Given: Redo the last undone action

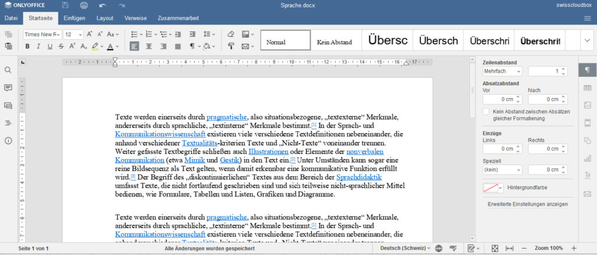Looking at the screenshot, I should [x=121, y=5].
